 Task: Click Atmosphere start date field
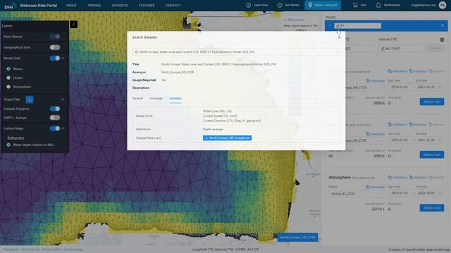400,193
